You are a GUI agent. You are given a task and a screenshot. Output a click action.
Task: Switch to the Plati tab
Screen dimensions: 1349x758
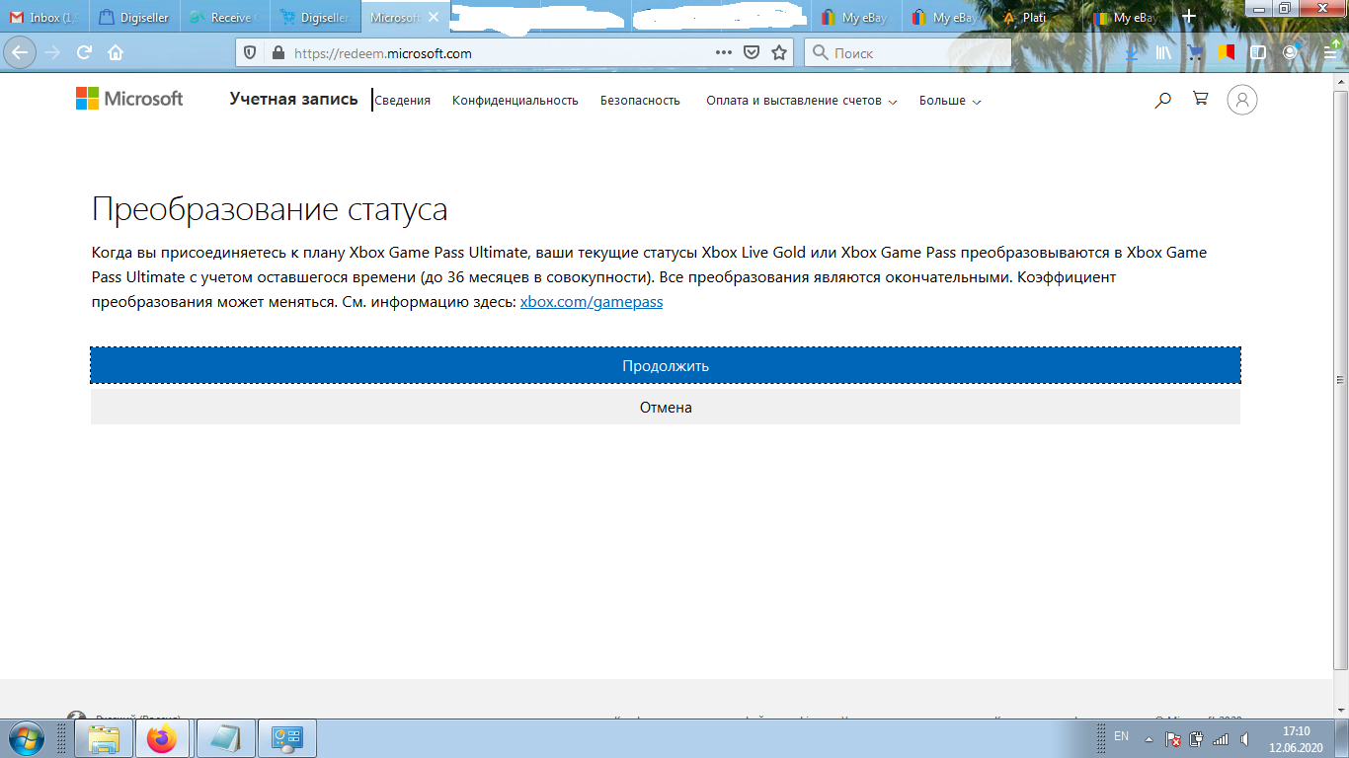tap(1038, 18)
